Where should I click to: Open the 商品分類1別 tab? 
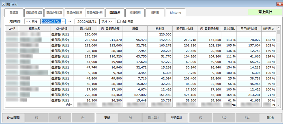(x=34, y=13)
